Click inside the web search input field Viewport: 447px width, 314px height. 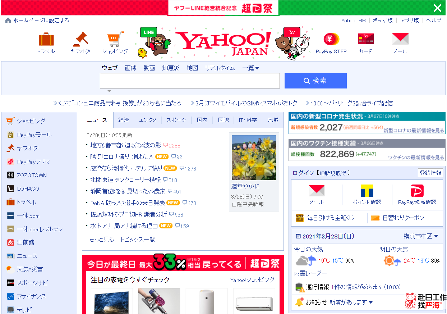(x=190, y=81)
